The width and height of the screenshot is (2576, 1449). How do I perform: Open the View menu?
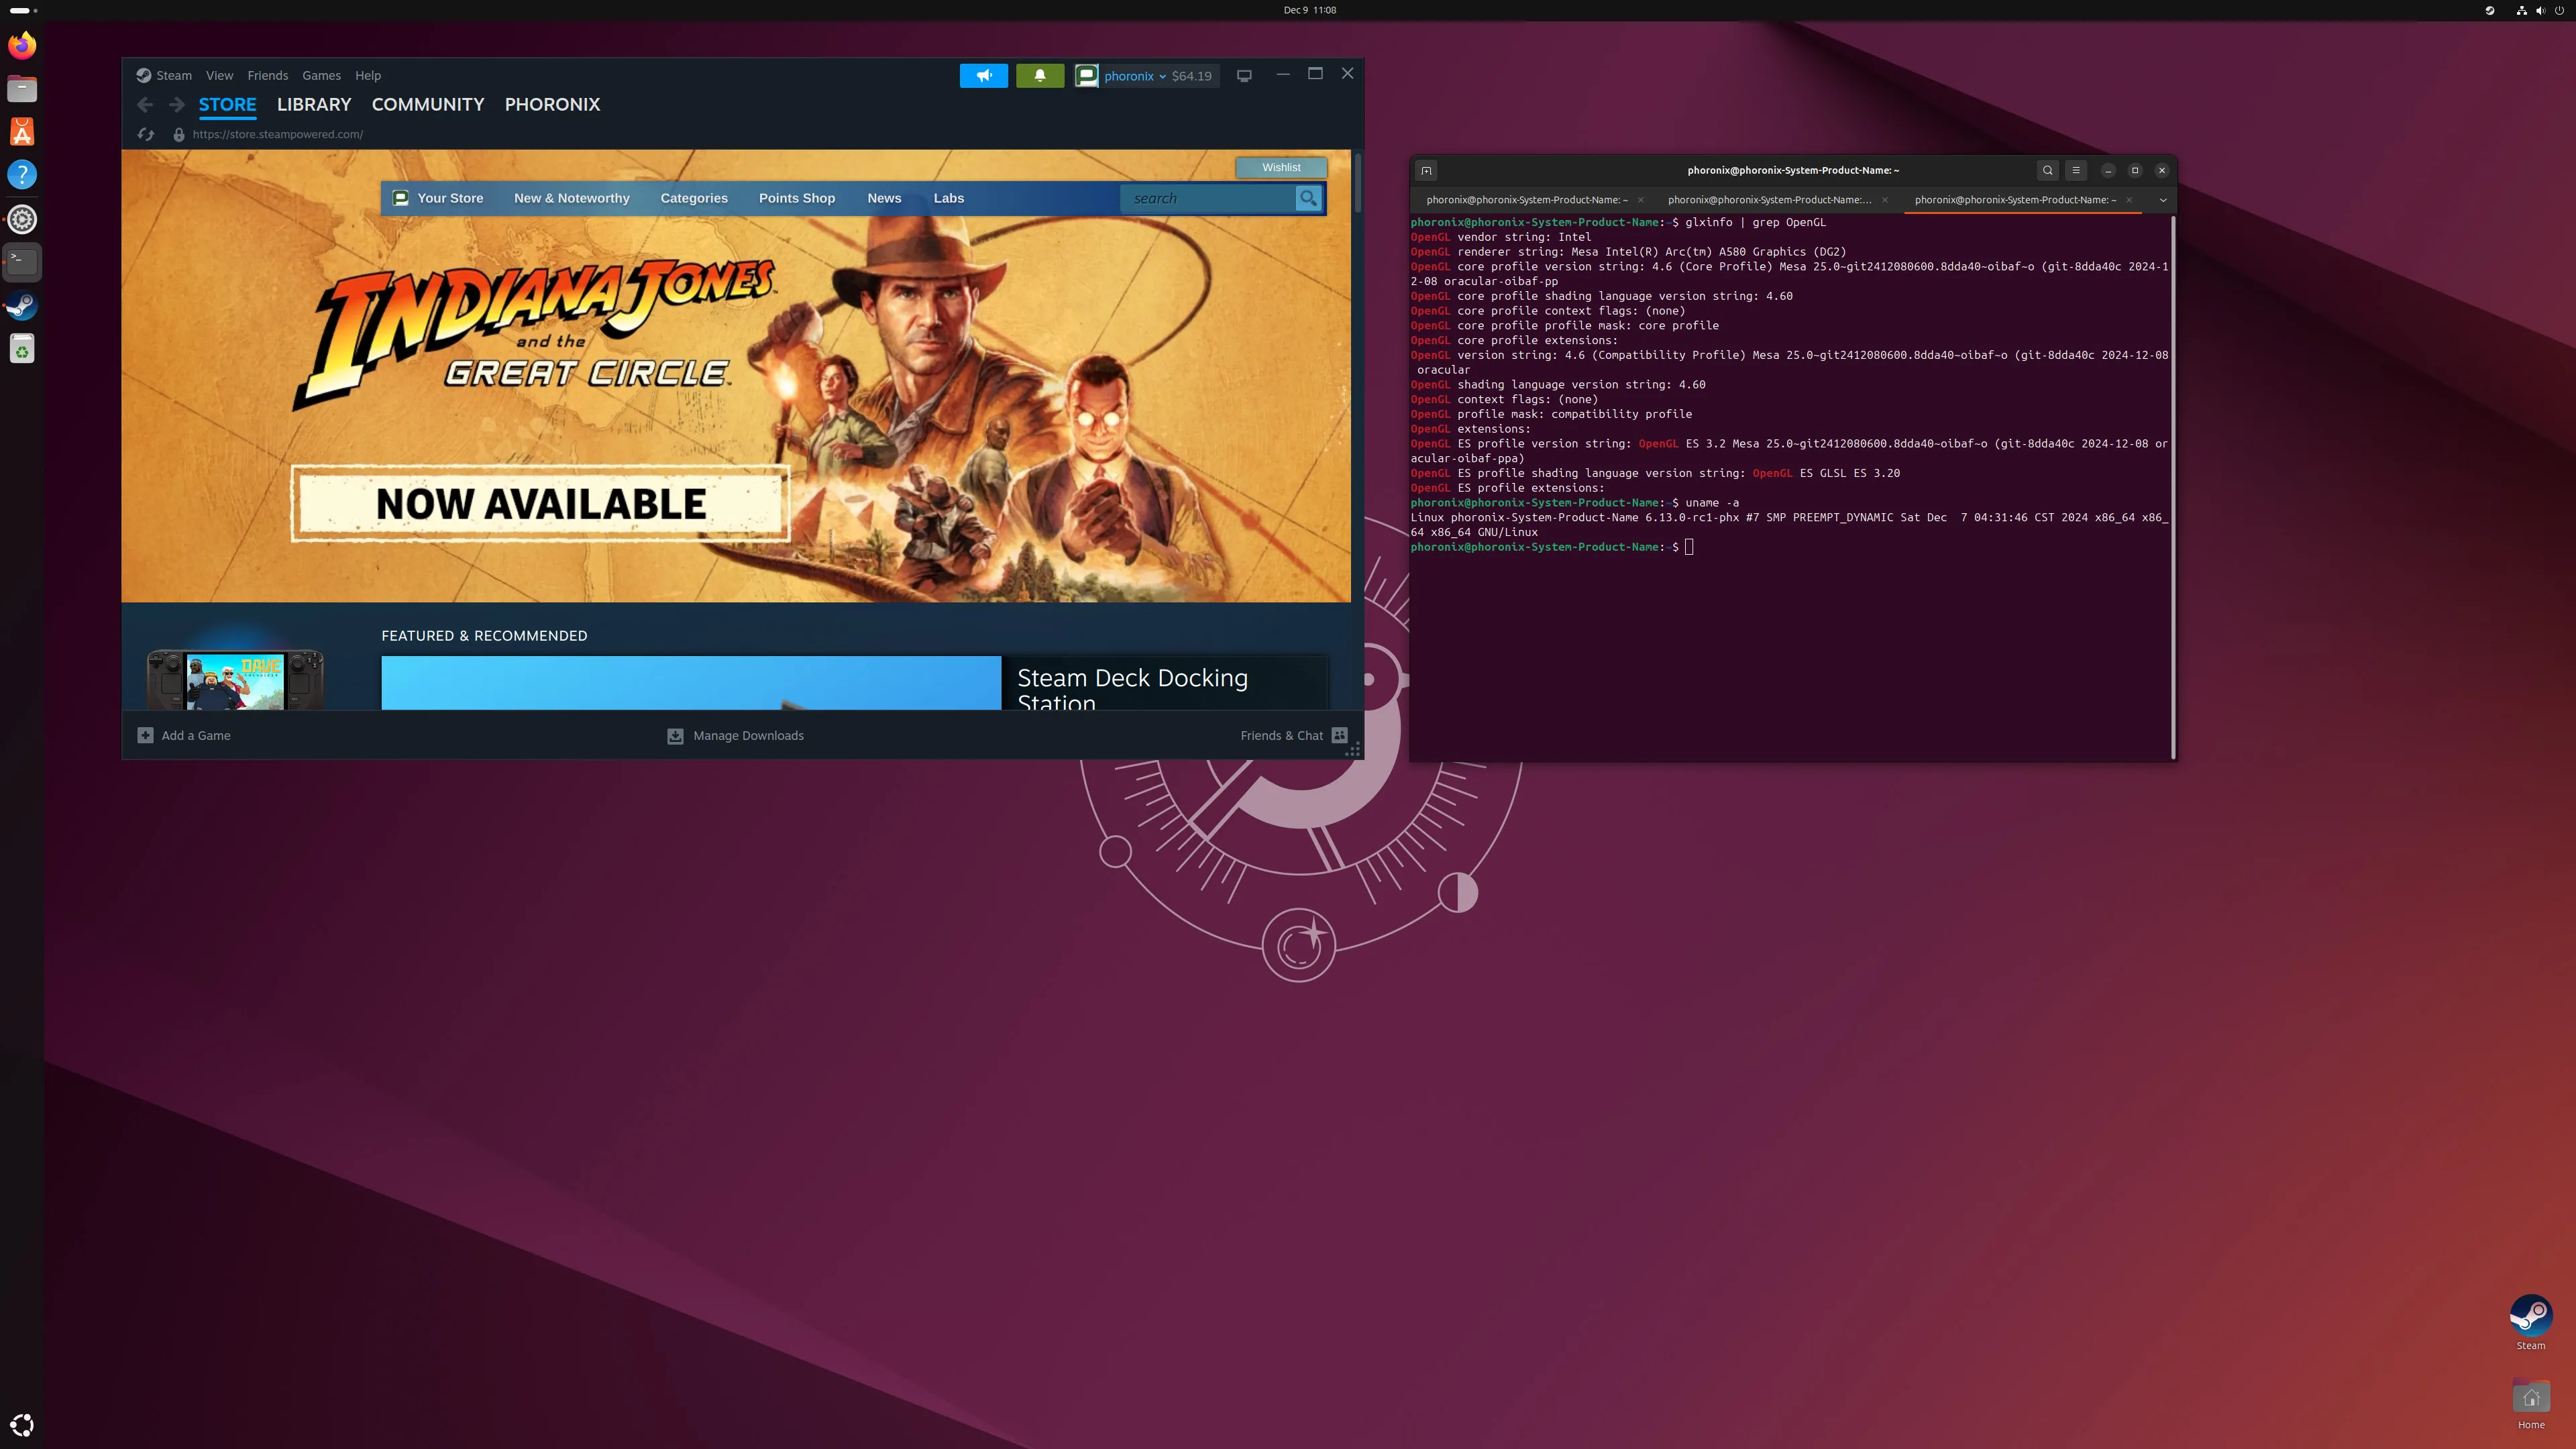219,76
